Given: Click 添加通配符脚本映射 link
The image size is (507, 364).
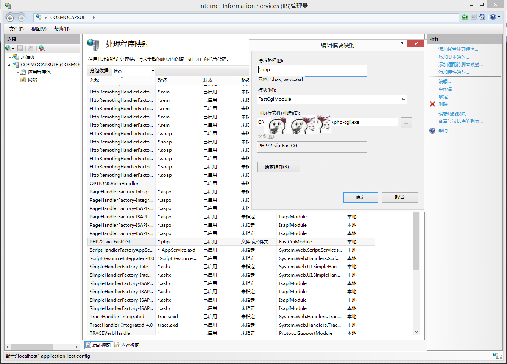Looking at the screenshot, I should pyautogui.click(x=460, y=64).
